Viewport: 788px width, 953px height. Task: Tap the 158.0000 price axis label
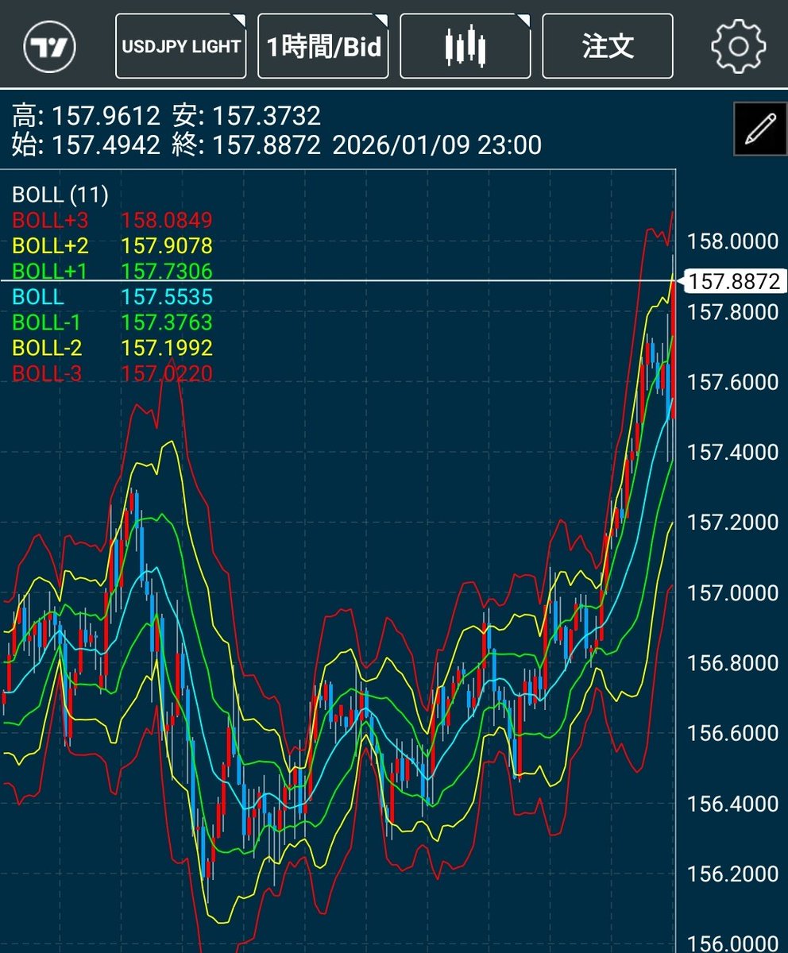tap(733, 241)
